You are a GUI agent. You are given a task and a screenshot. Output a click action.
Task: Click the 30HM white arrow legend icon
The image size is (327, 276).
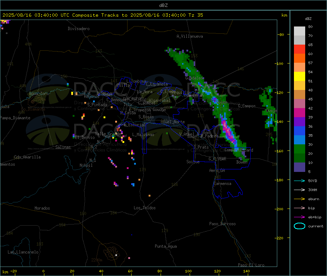click(x=299, y=190)
